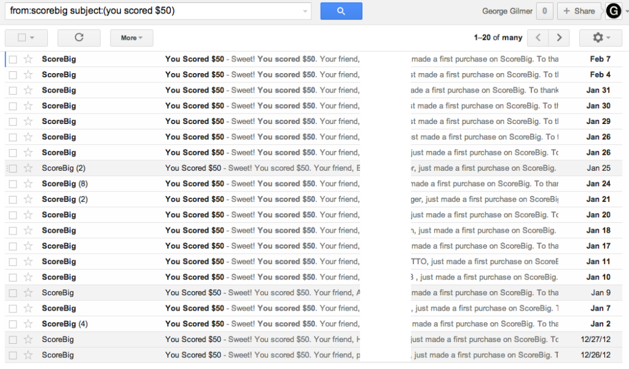The image size is (629, 369).
Task: Star the Jan 11 ScoreBig email
Action: [x=28, y=262]
